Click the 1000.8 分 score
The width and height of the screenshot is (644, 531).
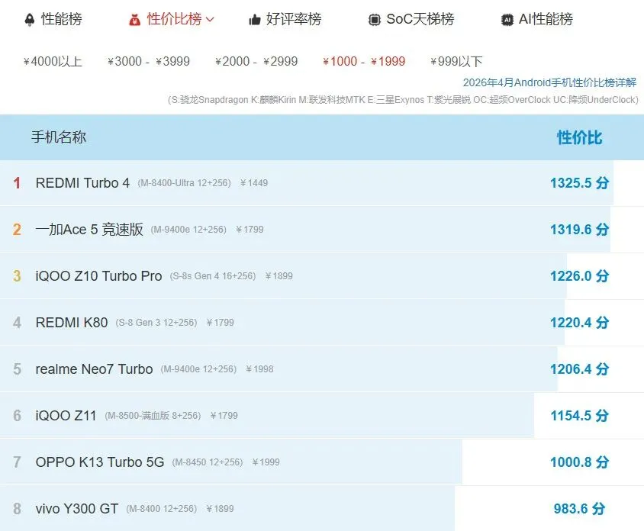(x=579, y=462)
